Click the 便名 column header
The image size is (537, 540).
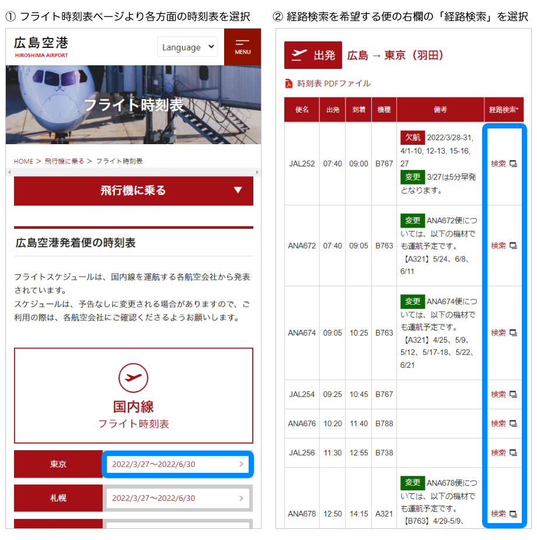click(x=302, y=110)
